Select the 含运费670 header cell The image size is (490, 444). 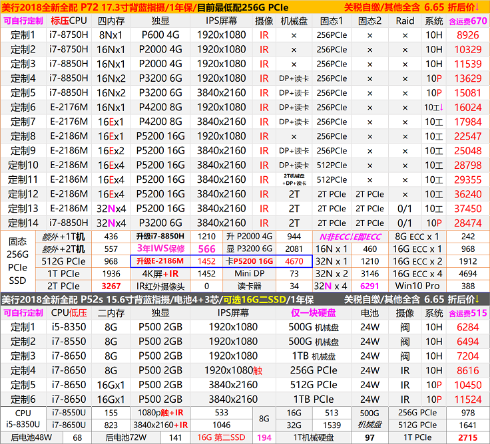pyautogui.click(x=467, y=21)
